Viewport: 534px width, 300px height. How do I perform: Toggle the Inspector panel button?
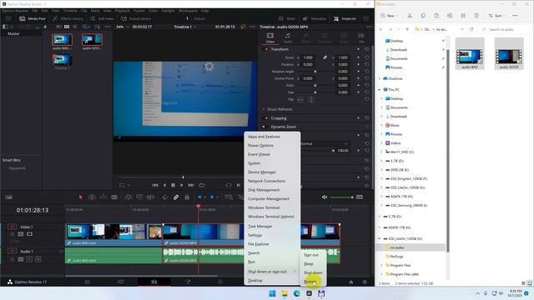coord(345,18)
